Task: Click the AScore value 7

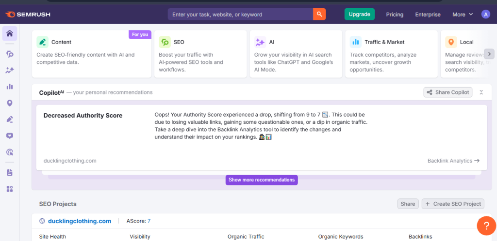Action: click(149, 221)
